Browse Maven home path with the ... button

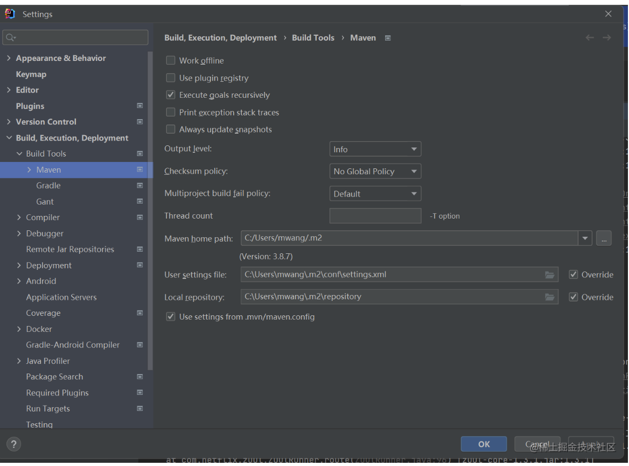click(x=604, y=238)
